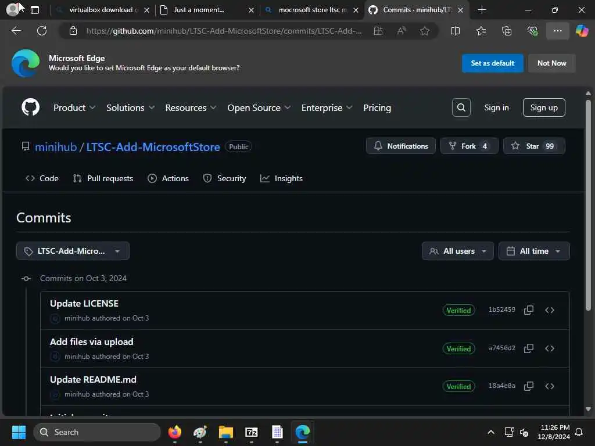Copy full SHA for commit a7450d2
This screenshot has width=595, height=446.
click(529, 348)
